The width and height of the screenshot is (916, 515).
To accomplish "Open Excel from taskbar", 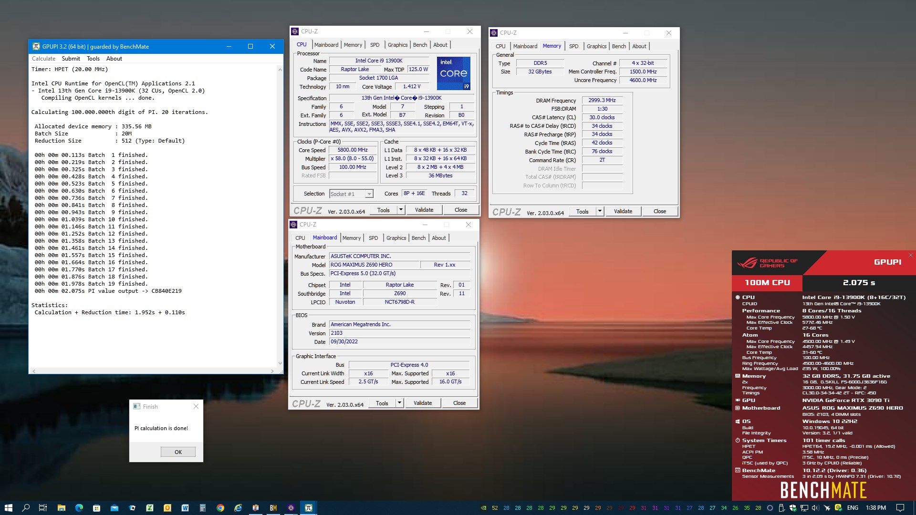I will coord(149,508).
